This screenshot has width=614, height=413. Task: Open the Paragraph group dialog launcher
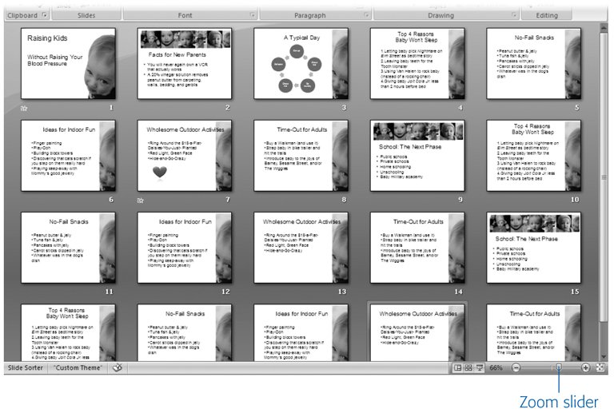[x=366, y=15]
